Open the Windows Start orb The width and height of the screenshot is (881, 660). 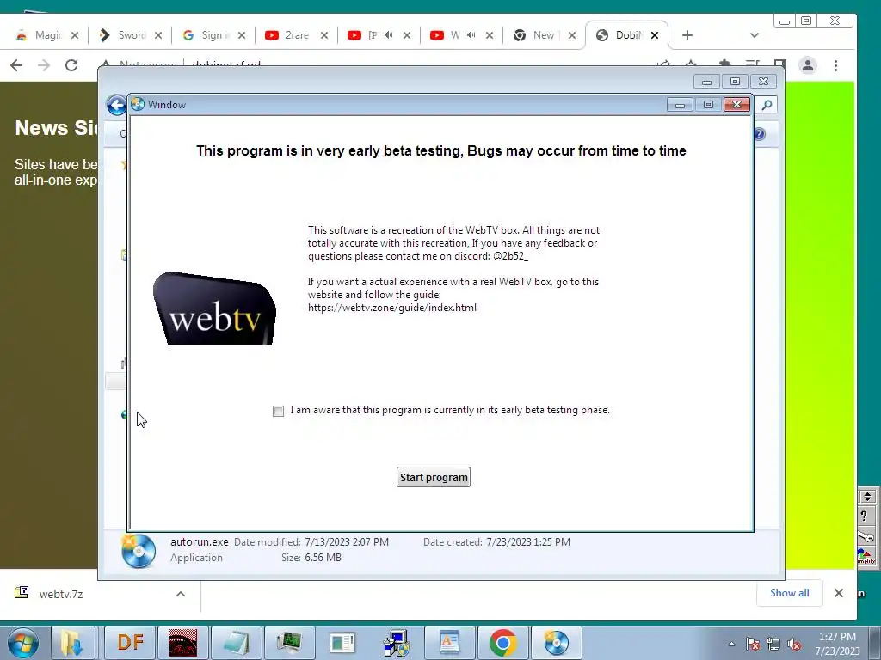pos(23,643)
